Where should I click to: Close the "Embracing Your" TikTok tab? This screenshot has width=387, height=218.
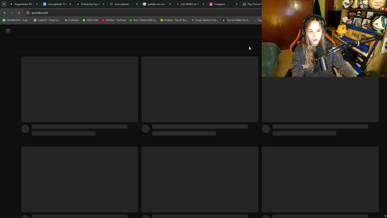103,4
